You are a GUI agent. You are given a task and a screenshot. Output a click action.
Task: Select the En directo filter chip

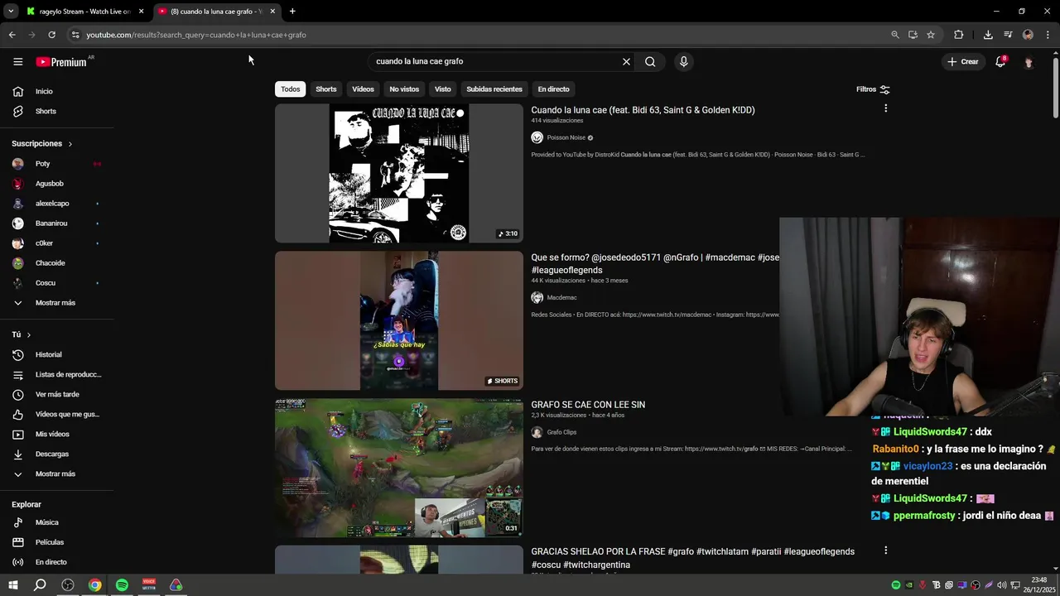(x=553, y=89)
